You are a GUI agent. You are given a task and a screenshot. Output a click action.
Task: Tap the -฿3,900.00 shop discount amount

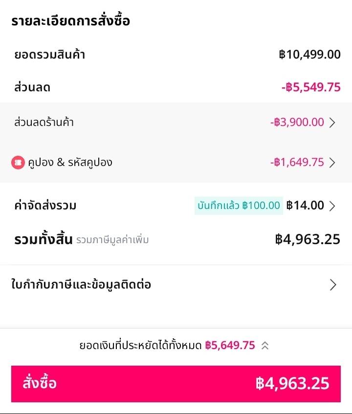pyautogui.click(x=297, y=122)
